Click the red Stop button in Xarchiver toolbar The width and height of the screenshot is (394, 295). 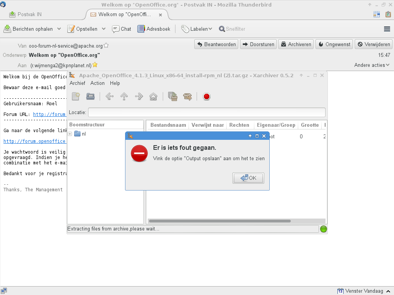(x=207, y=96)
